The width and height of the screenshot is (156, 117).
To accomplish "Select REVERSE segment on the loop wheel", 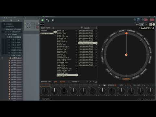I will point(150,50).
